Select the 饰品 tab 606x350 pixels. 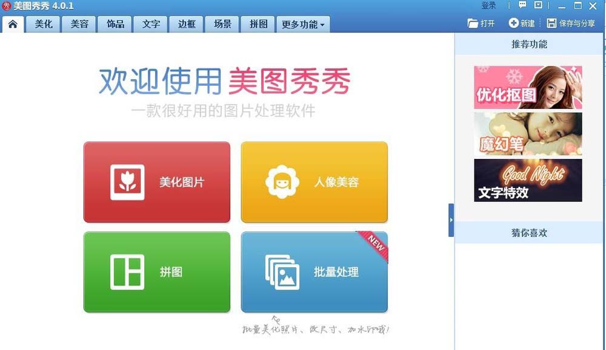(115, 24)
